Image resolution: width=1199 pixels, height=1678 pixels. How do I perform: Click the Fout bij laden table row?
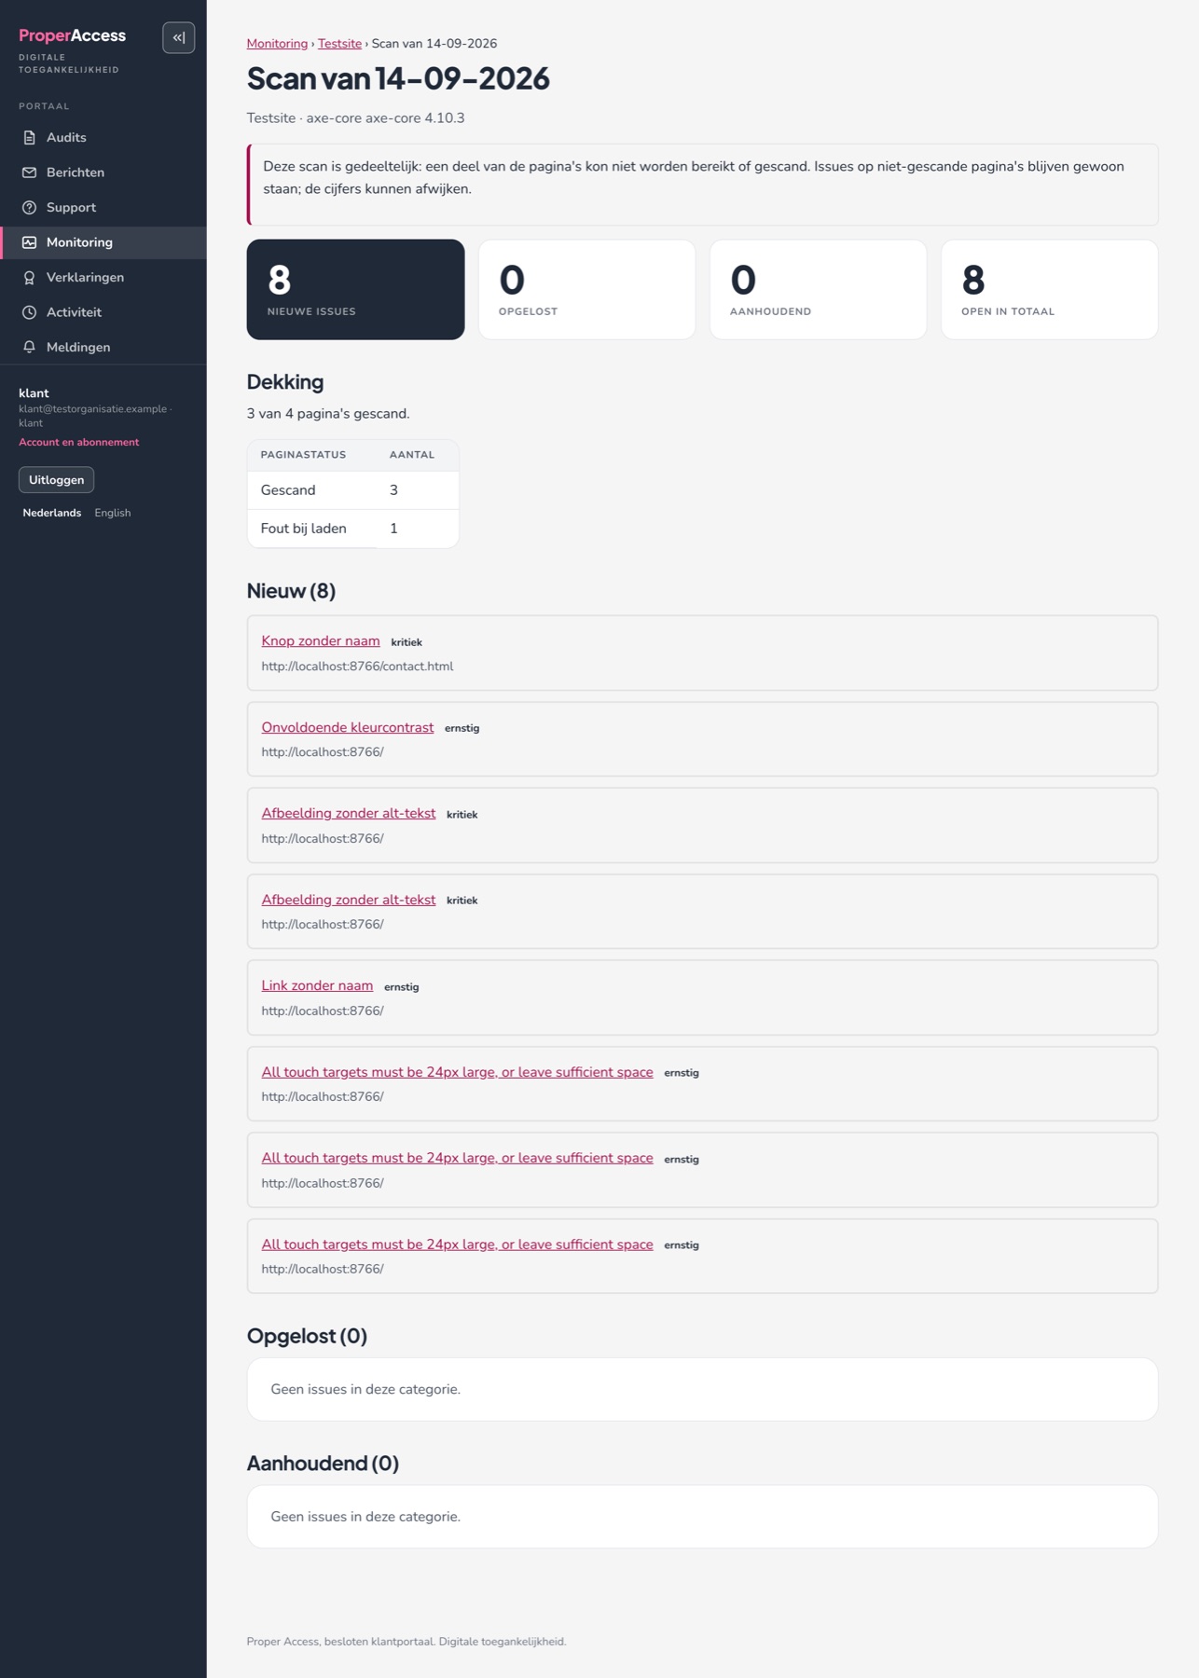pos(352,529)
